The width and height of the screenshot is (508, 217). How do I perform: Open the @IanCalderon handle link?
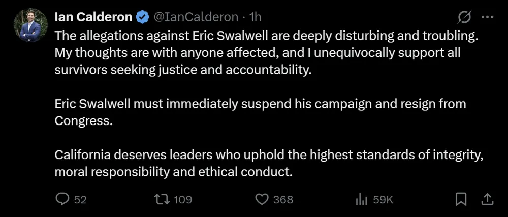[195, 17]
